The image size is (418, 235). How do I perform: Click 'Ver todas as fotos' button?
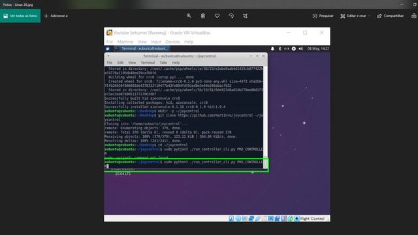click(x=20, y=16)
